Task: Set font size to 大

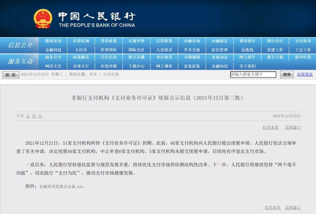Action: (28, 116)
